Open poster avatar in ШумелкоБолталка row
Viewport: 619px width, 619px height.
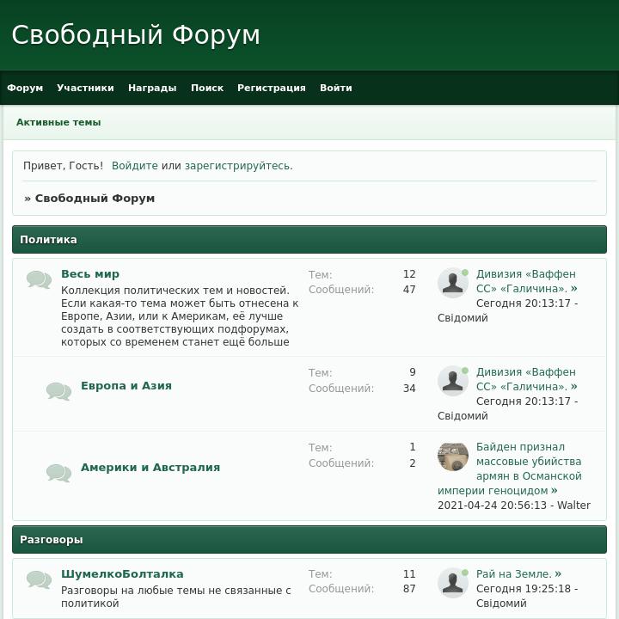453,583
